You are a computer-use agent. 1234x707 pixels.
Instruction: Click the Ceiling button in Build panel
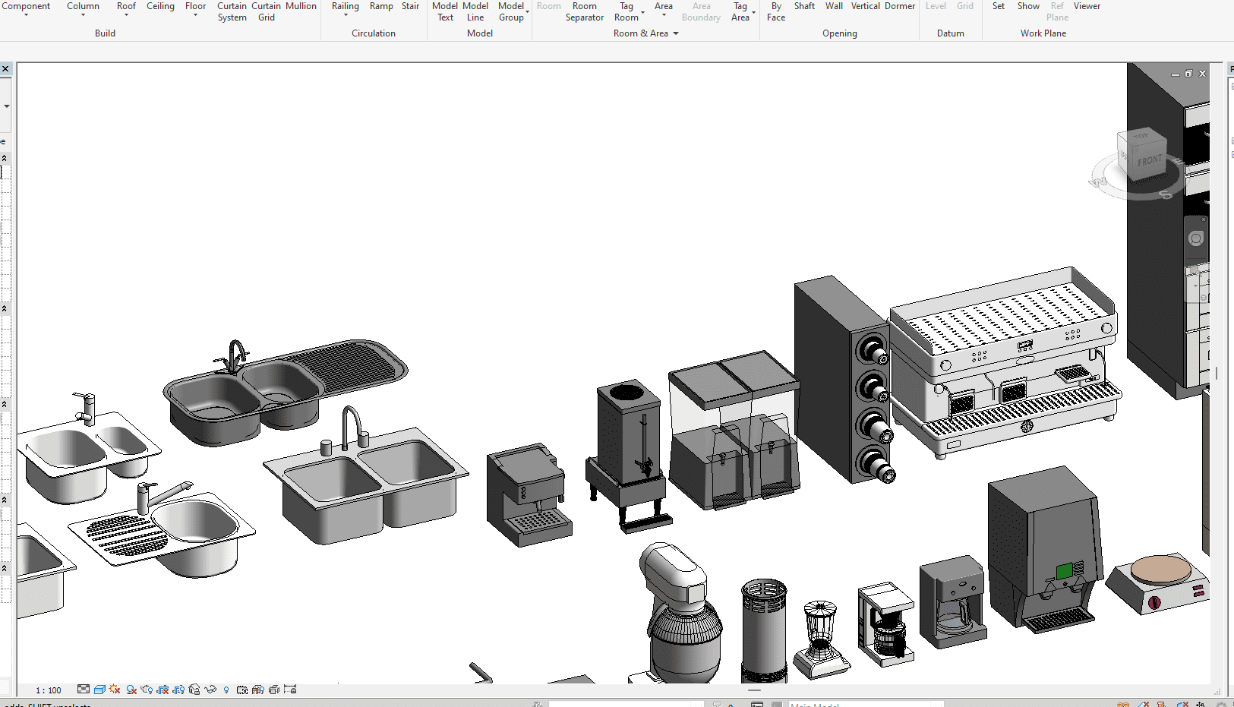point(160,6)
